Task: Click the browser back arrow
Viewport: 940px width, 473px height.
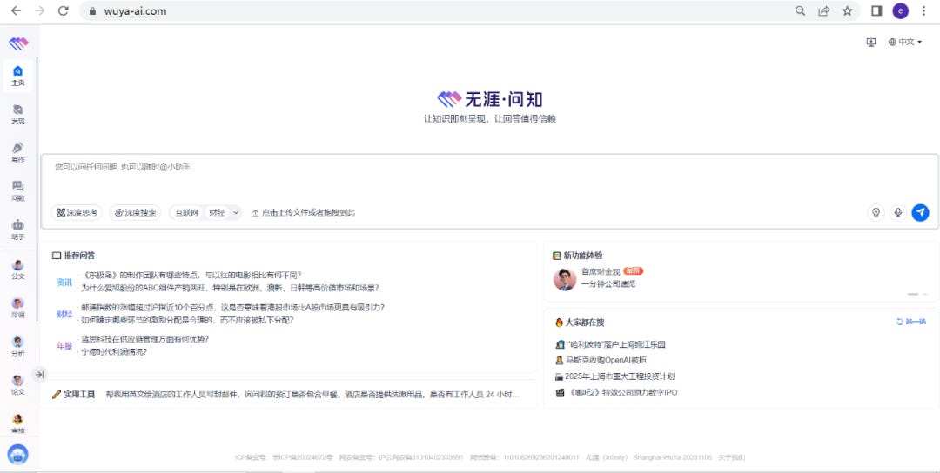Action: point(17,10)
